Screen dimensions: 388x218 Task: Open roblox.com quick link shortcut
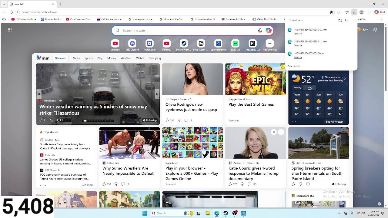[x=149, y=45]
